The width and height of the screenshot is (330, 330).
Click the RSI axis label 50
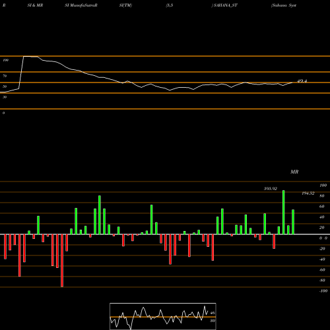pos(5,86)
